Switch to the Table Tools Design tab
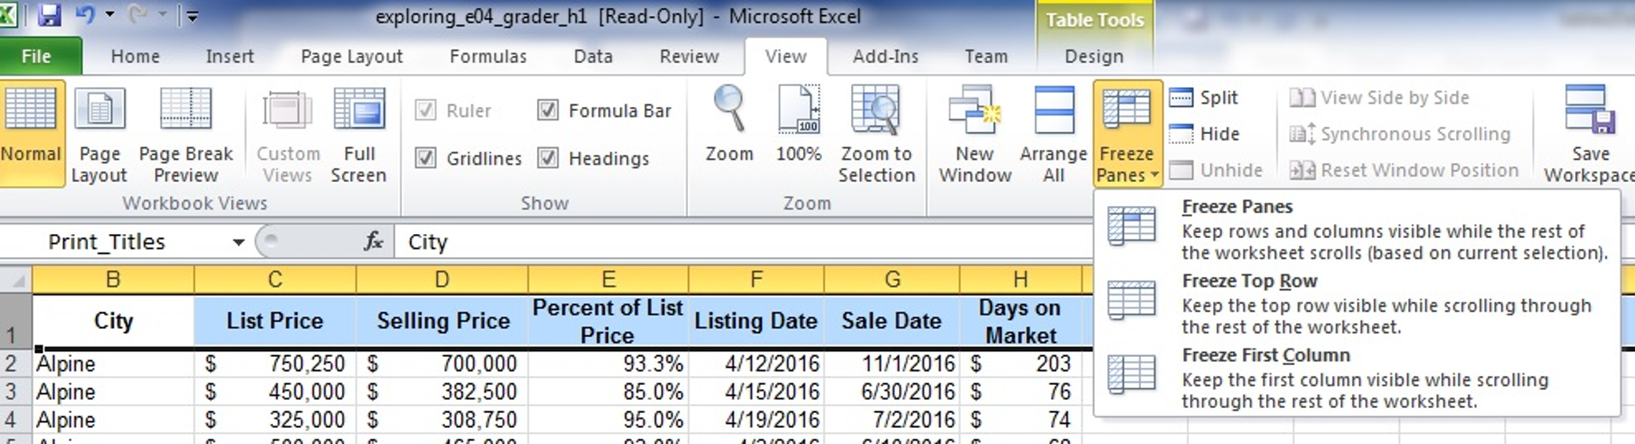 click(1094, 56)
